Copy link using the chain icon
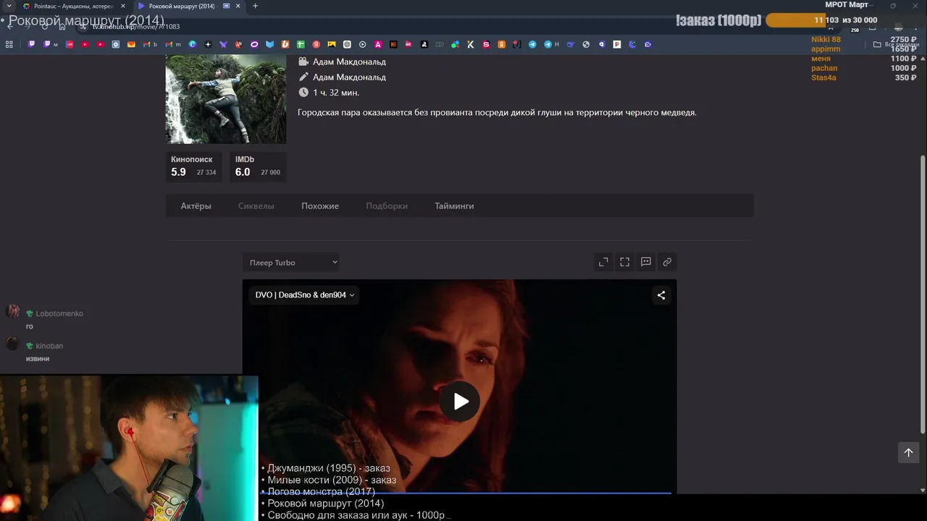The image size is (927, 521). [667, 262]
